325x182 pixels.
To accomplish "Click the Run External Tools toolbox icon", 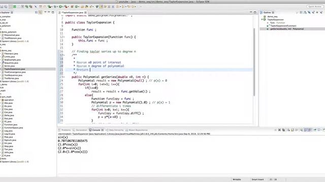I will [x=66, y=7].
